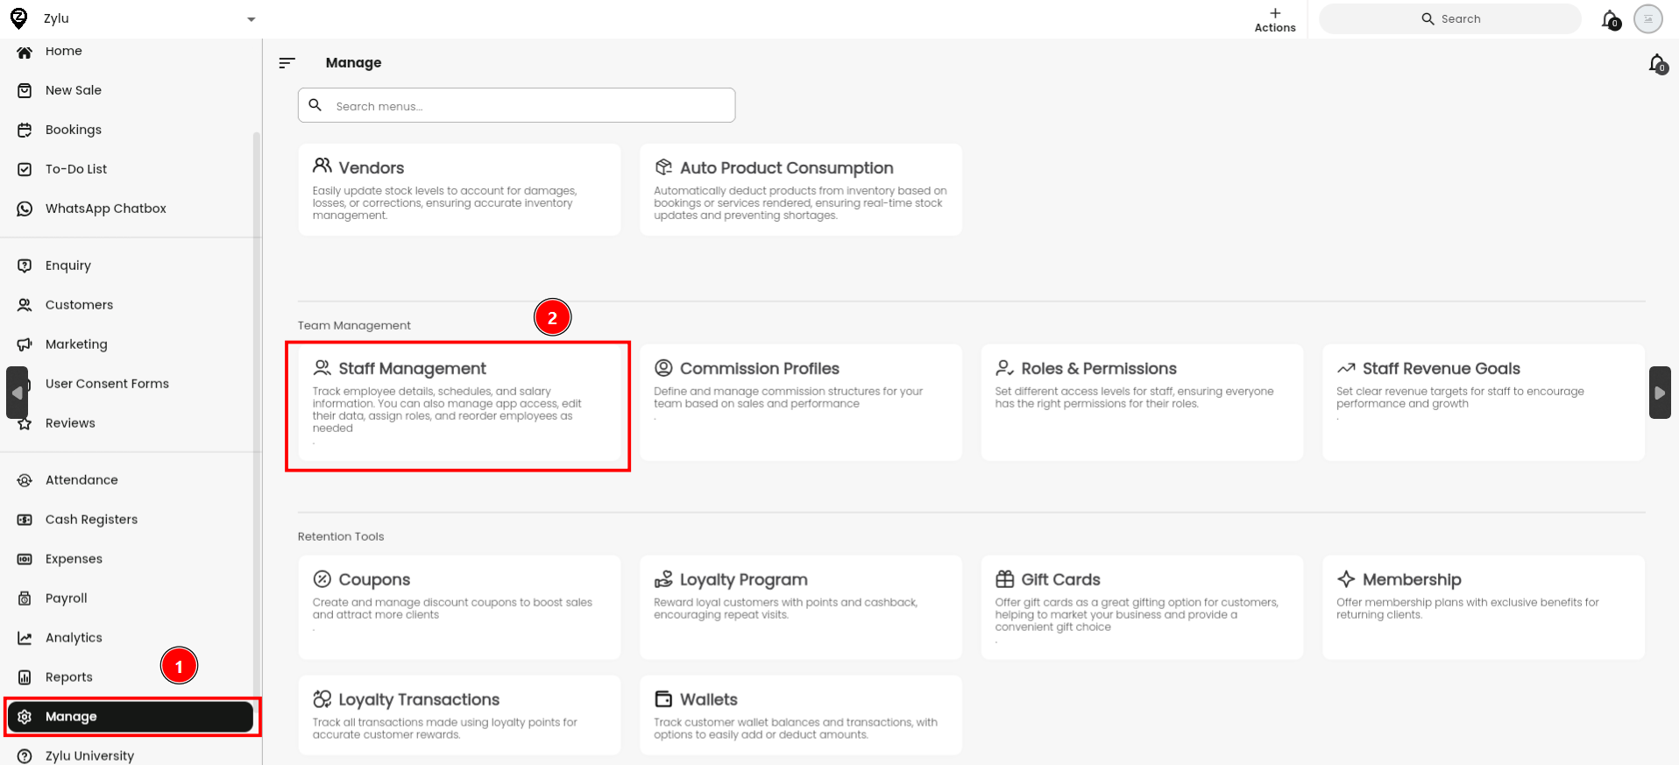Toggle the sidebar hamburger menu icon

pos(287,63)
